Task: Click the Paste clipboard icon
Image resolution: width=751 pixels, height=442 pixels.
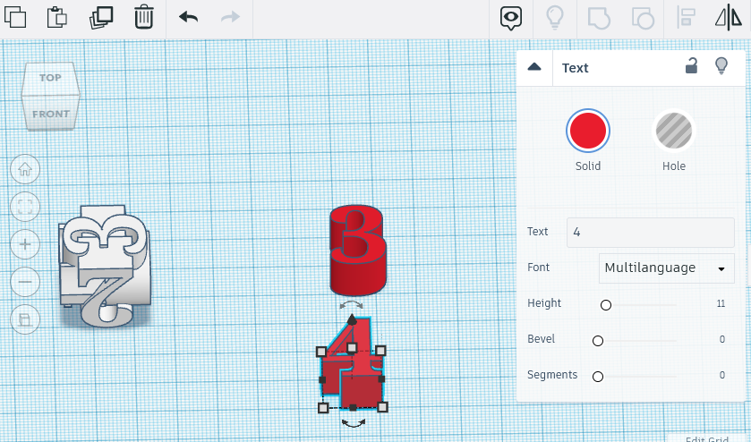Action: click(x=57, y=17)
